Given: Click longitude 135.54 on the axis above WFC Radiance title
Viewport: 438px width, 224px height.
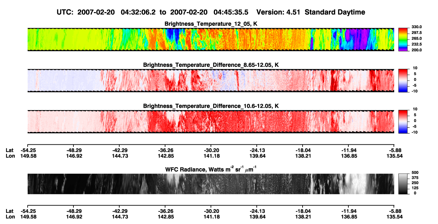Looking at the screenshot, I should [394, 156].
